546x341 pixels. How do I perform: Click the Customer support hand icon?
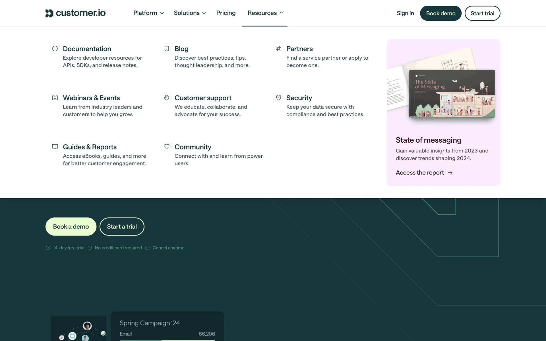tap(167, 98)
